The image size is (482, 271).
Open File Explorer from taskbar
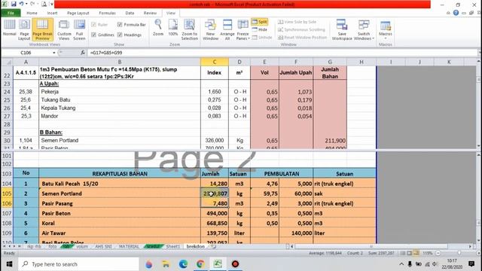tap(166, 264)
